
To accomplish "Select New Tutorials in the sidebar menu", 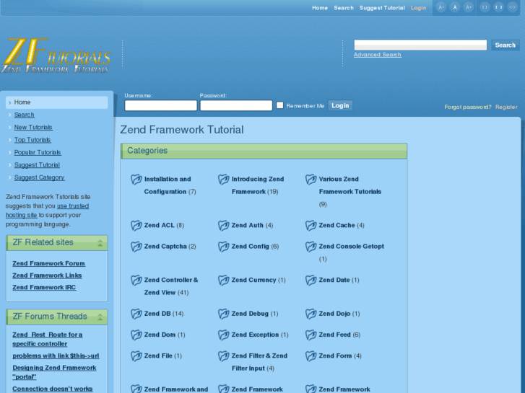I will 33,128.
